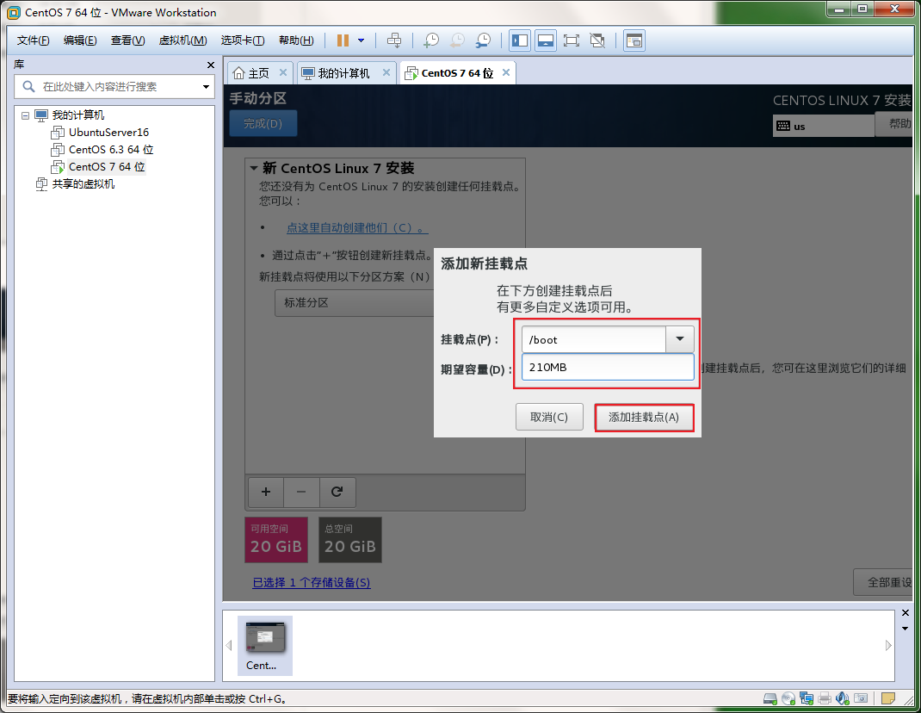Select CentOS 6.3 64 位 in the library
The image size is (921, 713).
coord(111,149)
